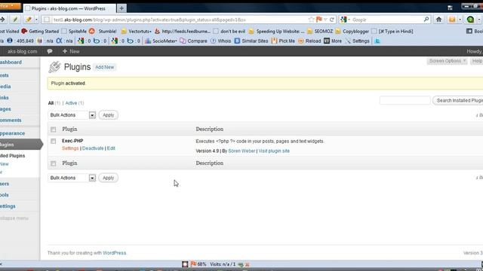The width and height of the screenshot is (483, 271).
Task: Click the WordPress footer link
Action: (114, 253)
